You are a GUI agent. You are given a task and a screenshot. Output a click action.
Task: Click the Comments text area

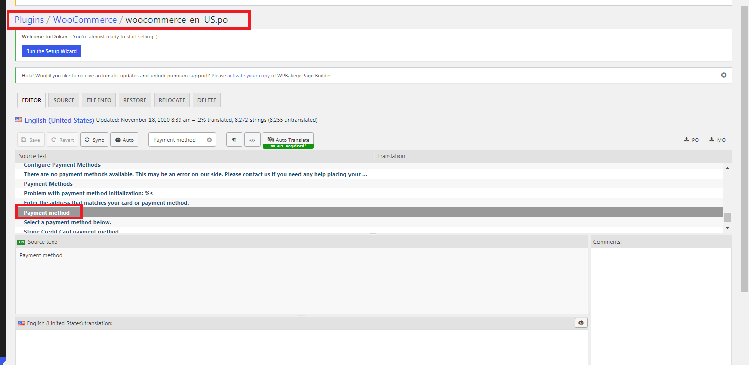[661, 306]
